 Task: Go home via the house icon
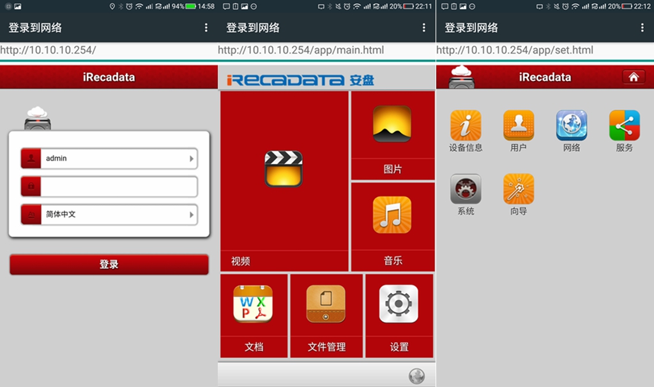point(634,77)
